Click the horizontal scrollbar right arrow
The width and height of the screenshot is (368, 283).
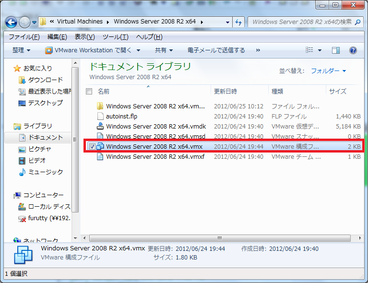tap(360, 238)
